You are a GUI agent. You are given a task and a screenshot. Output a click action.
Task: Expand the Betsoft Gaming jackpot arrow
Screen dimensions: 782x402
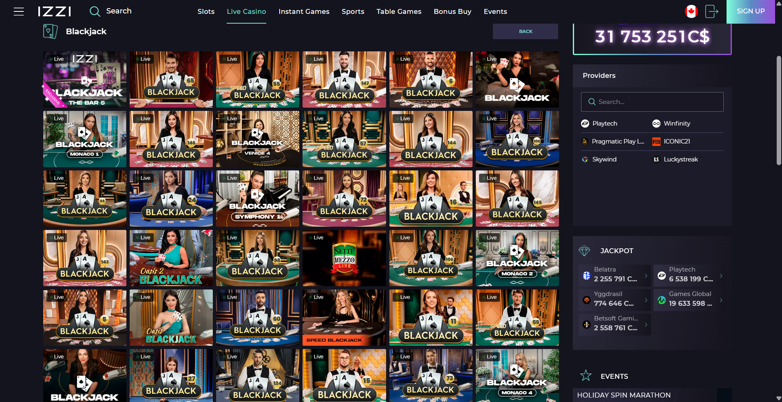point(646,325)
